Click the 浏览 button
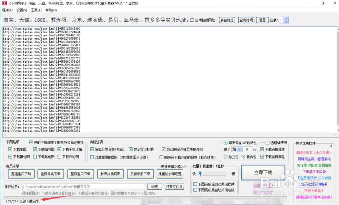 click(x=154, y=187)
